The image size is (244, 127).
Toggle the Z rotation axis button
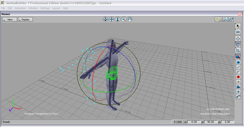219,122
